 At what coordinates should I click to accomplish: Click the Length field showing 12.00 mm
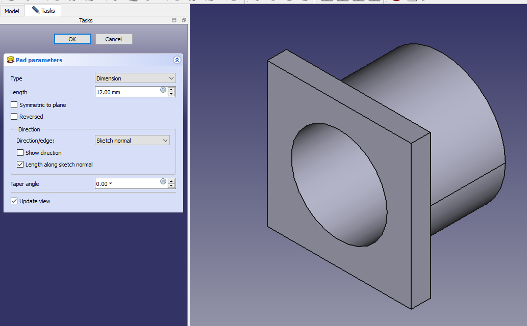tap(128, 92)
